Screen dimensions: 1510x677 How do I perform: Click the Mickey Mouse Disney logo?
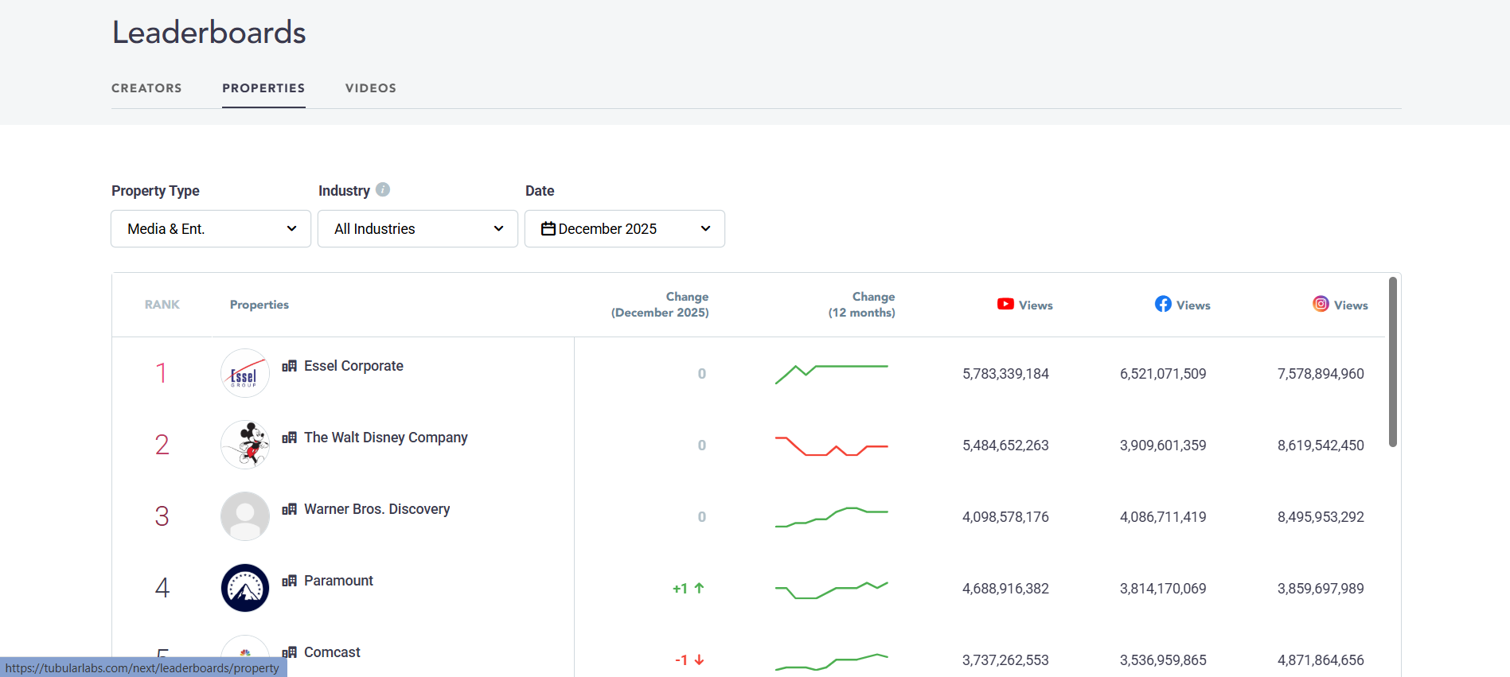tap(245, 445)
